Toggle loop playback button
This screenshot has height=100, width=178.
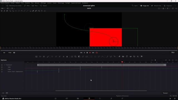point(97,52)
